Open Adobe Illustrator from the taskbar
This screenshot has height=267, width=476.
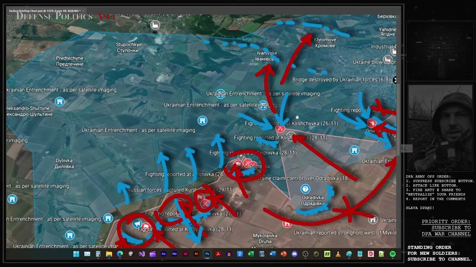point(196,254)
